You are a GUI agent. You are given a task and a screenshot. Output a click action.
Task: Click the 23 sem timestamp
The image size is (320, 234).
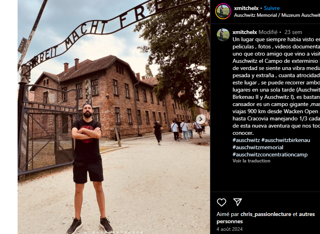pyautogui.click(x=293, y=32)
